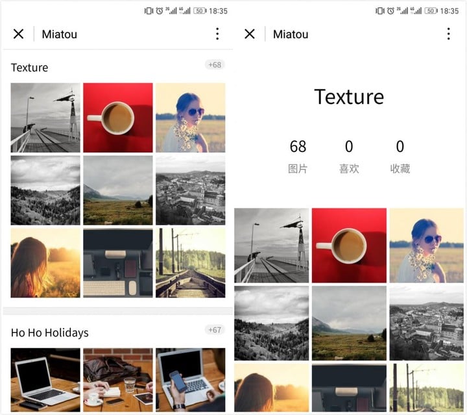
Task: Tap the large Texture title on right screen
Action: 349,97
